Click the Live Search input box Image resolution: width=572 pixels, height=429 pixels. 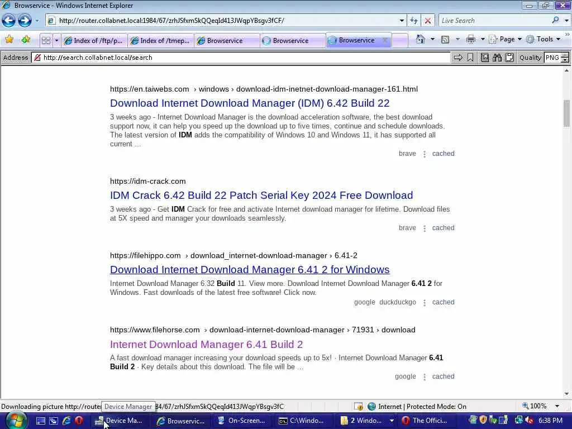(x=495, y=21)
